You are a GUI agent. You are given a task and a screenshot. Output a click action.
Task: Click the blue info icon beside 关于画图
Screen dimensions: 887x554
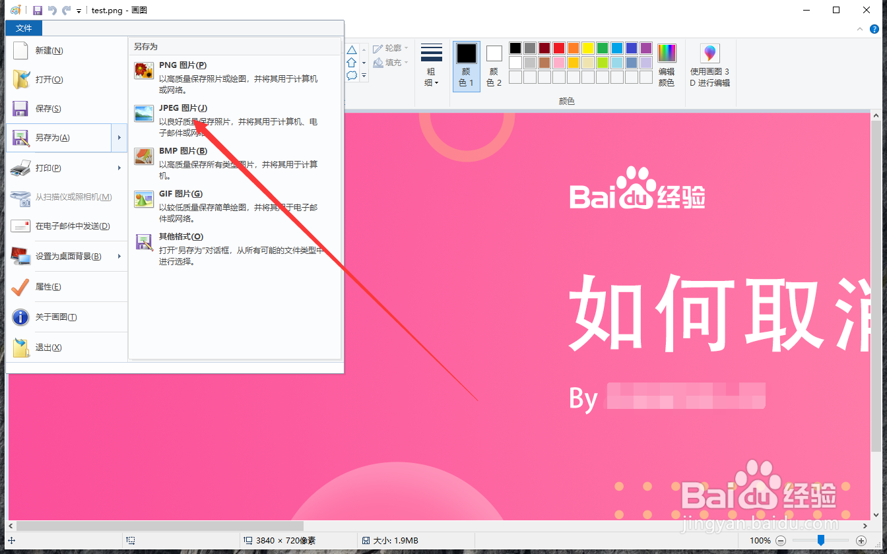[20, 317]
